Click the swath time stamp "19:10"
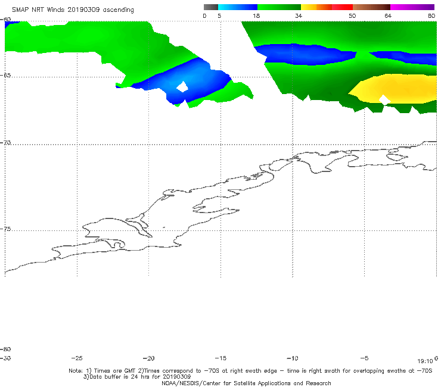Image resolution: width=441 pixels, height=387 pixels. tap(425, 361)
